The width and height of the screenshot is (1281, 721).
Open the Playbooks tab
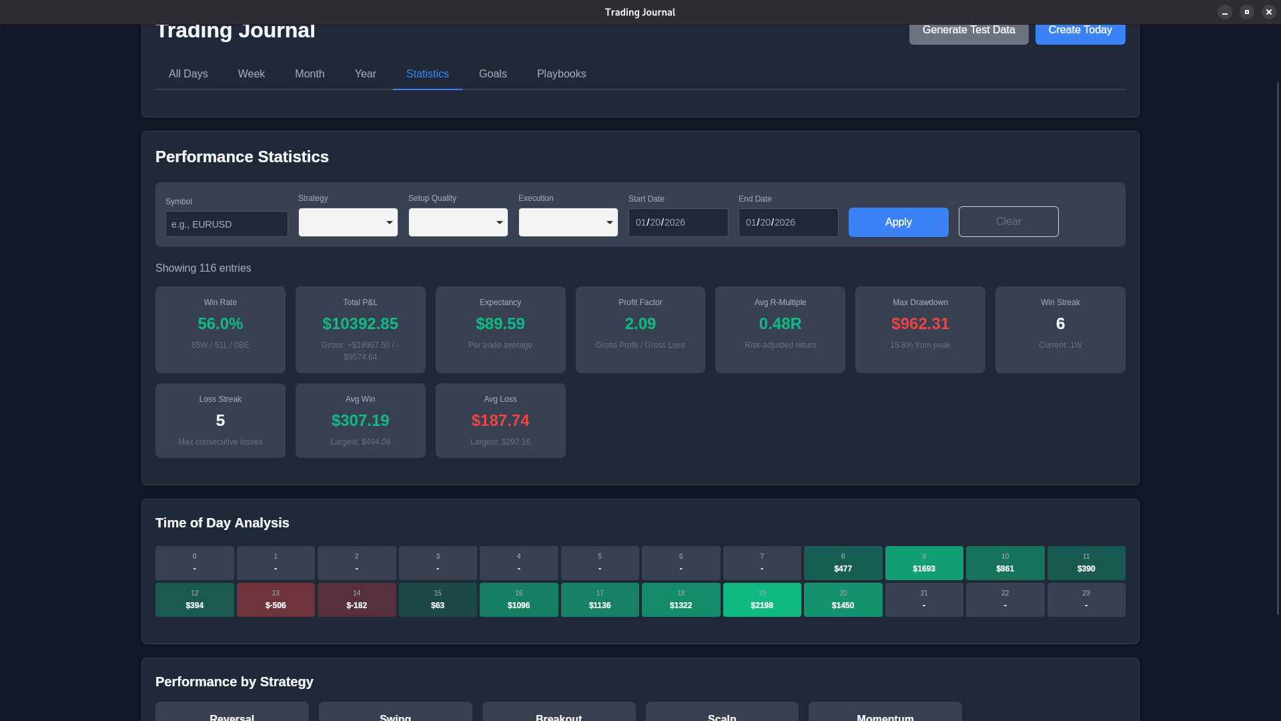coord(561,74)
